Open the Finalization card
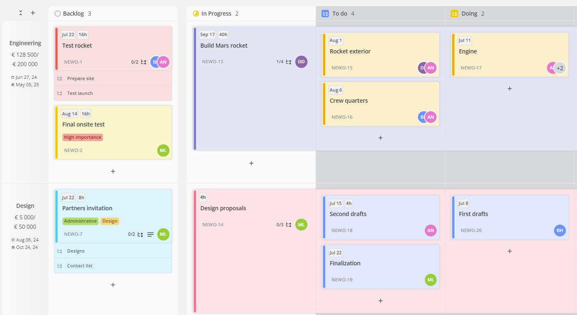577x315 pixels. click(381, 267)
